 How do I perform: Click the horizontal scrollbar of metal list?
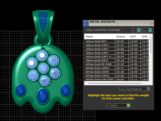tap(115, 83)
